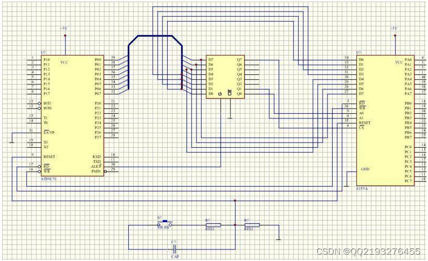Select the CS chip-select pin on 8255A
The height and width of the screenshot is (261, 428).
pos(361,127)
